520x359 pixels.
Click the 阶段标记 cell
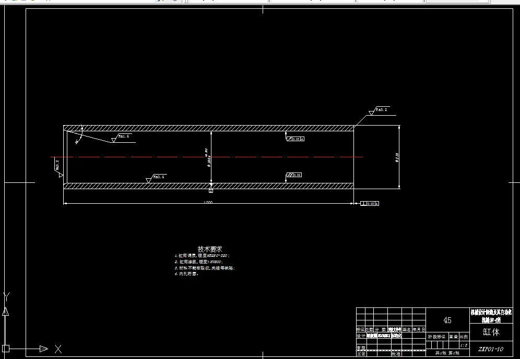pos(437,337)
